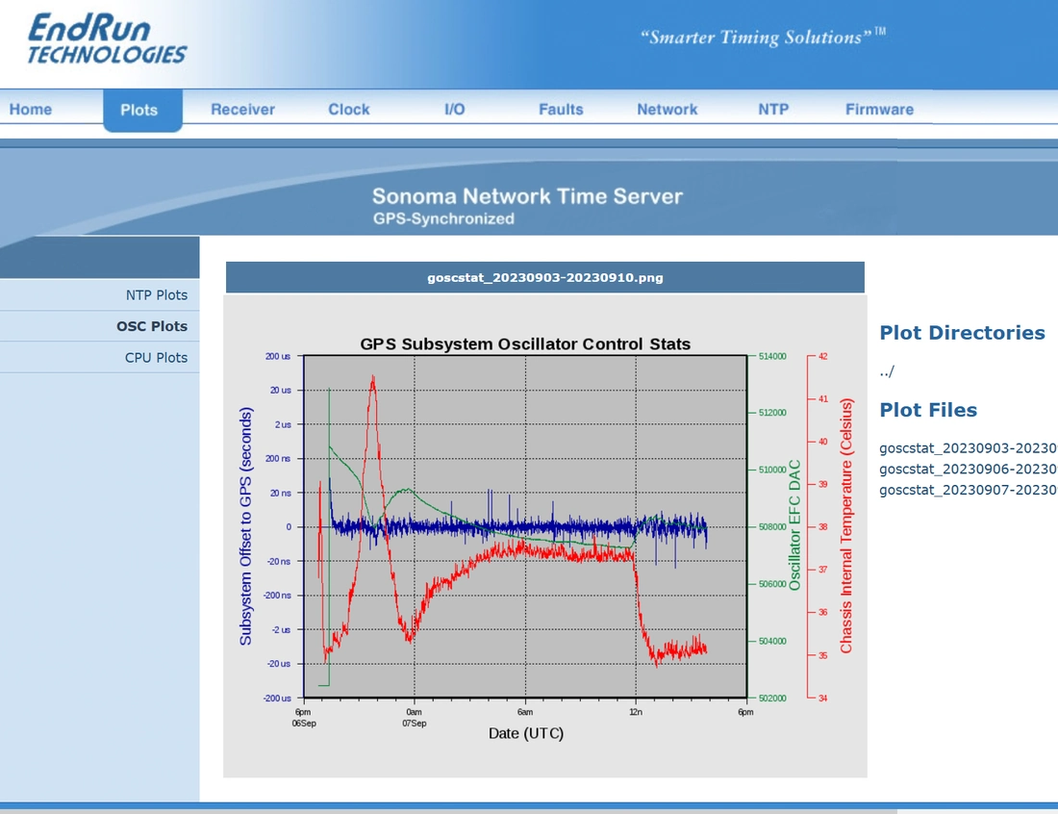Image resolution: width=1058 pixels, height=814 pixels.
Task: Open plot file starting goscstat_20230907
Action: pos(969,490)
